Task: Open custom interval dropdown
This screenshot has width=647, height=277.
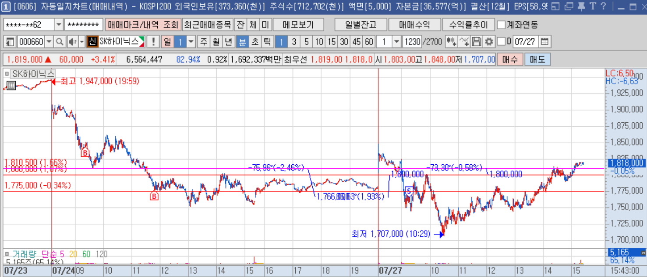Action: coord(396,42)
